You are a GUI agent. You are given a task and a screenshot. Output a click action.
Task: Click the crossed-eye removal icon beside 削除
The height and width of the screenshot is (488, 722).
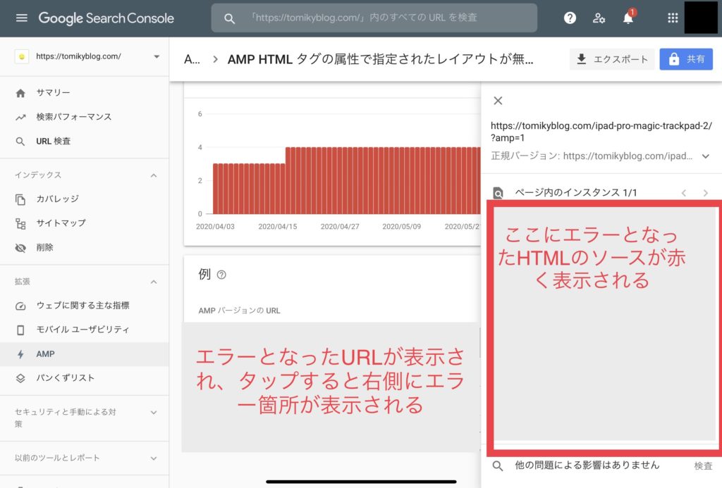[20, 248]
